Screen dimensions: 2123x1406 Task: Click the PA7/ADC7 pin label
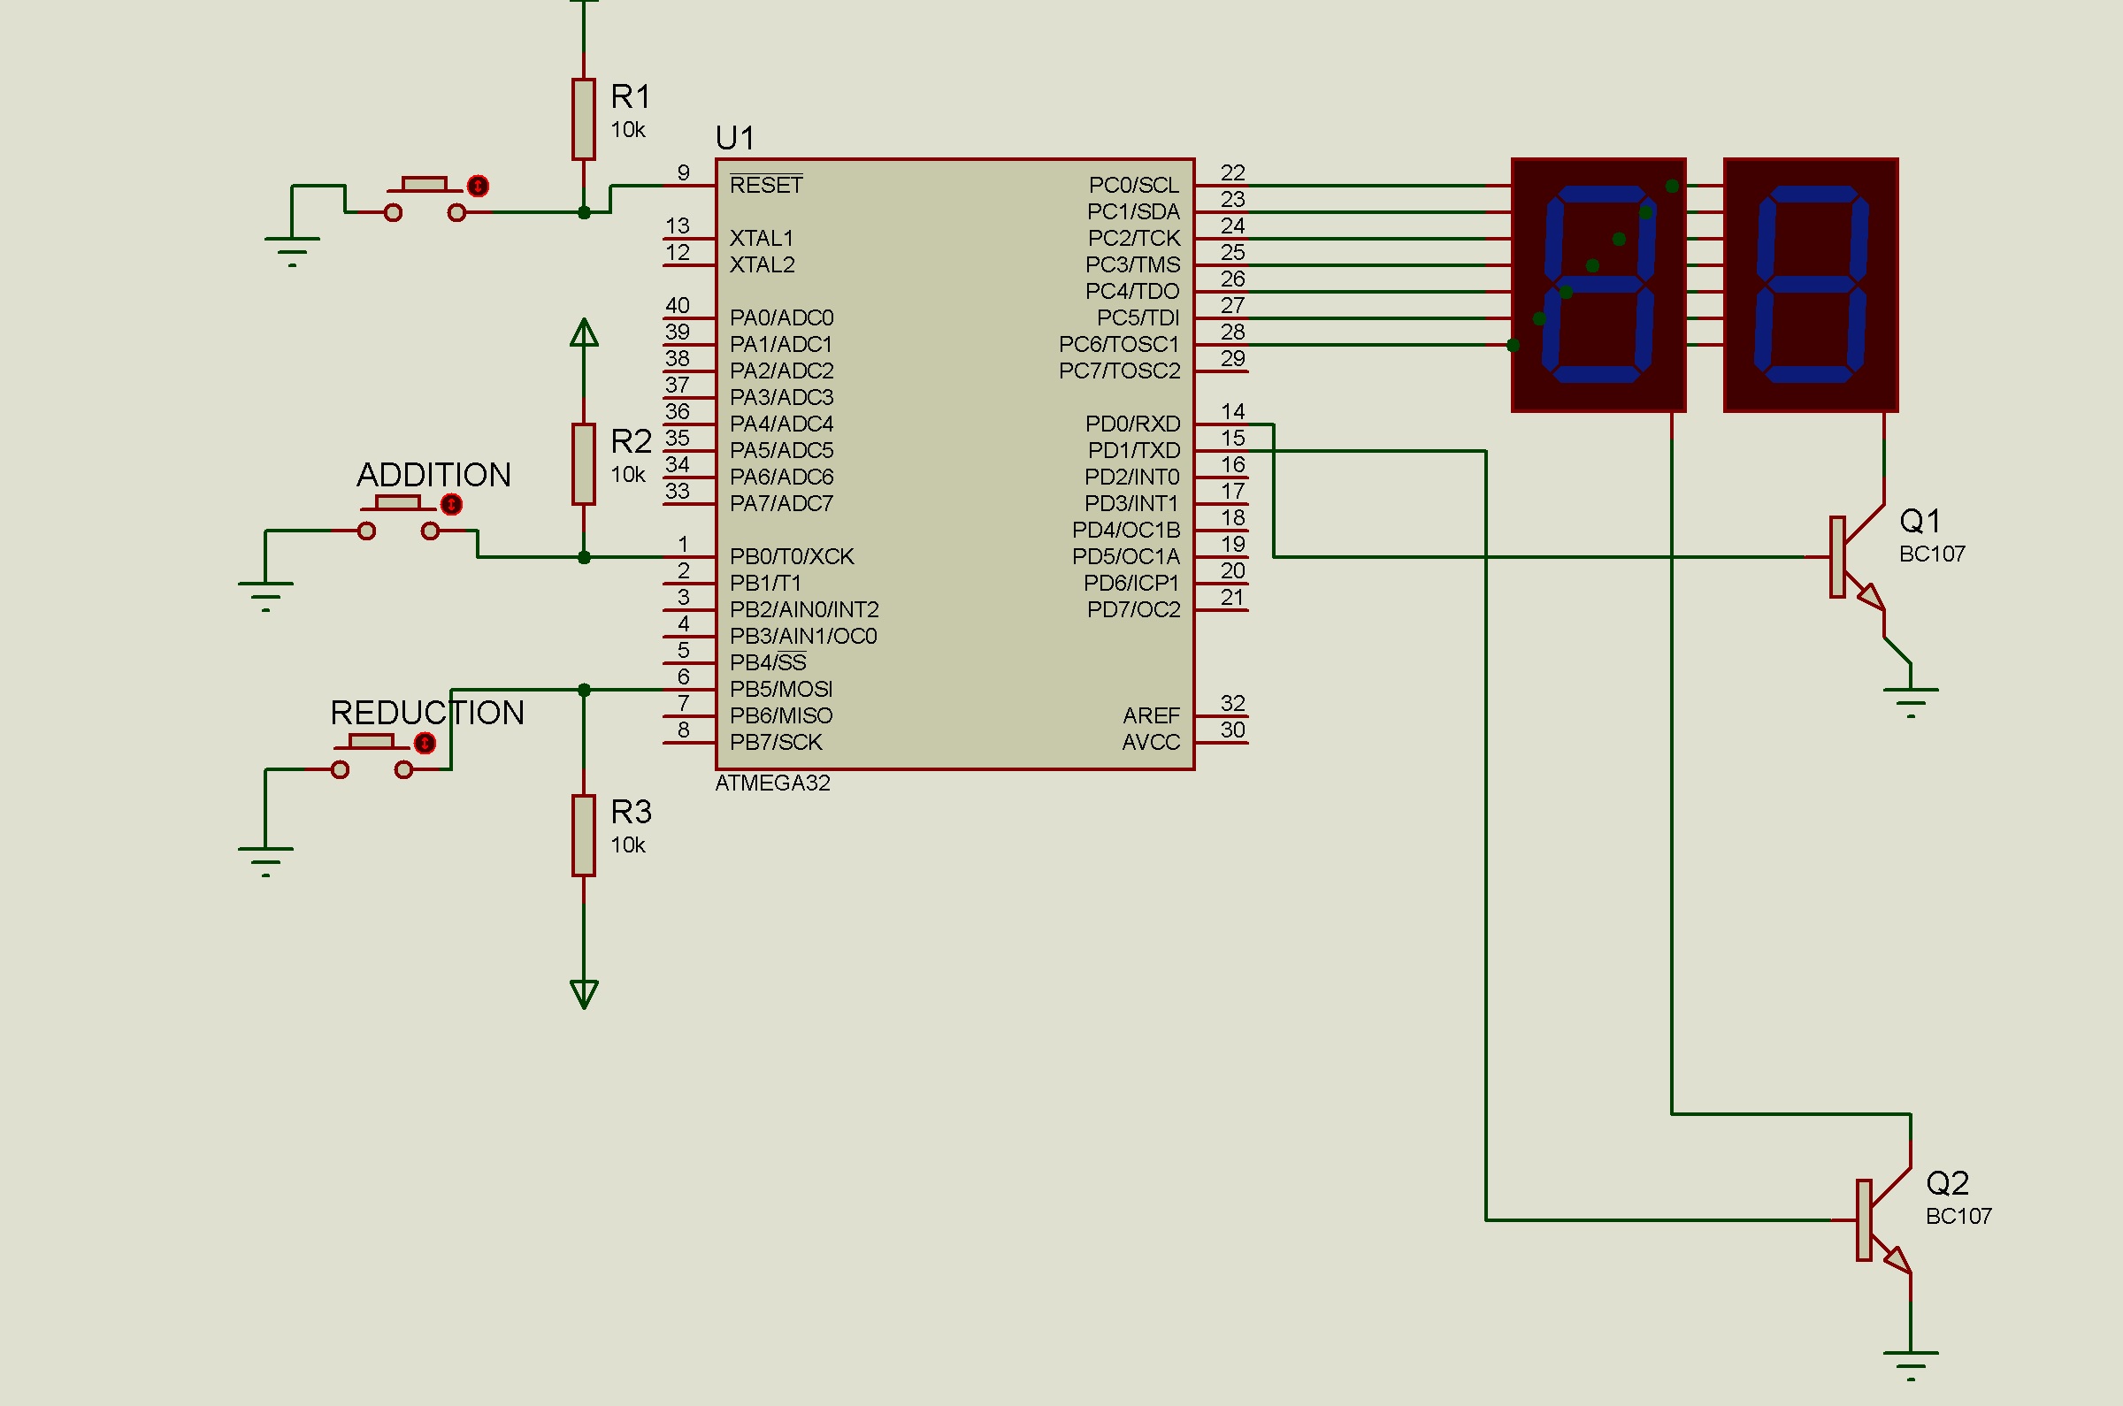coord(781,503)
